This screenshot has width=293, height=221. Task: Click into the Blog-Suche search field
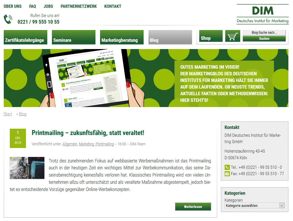[264, 33]
